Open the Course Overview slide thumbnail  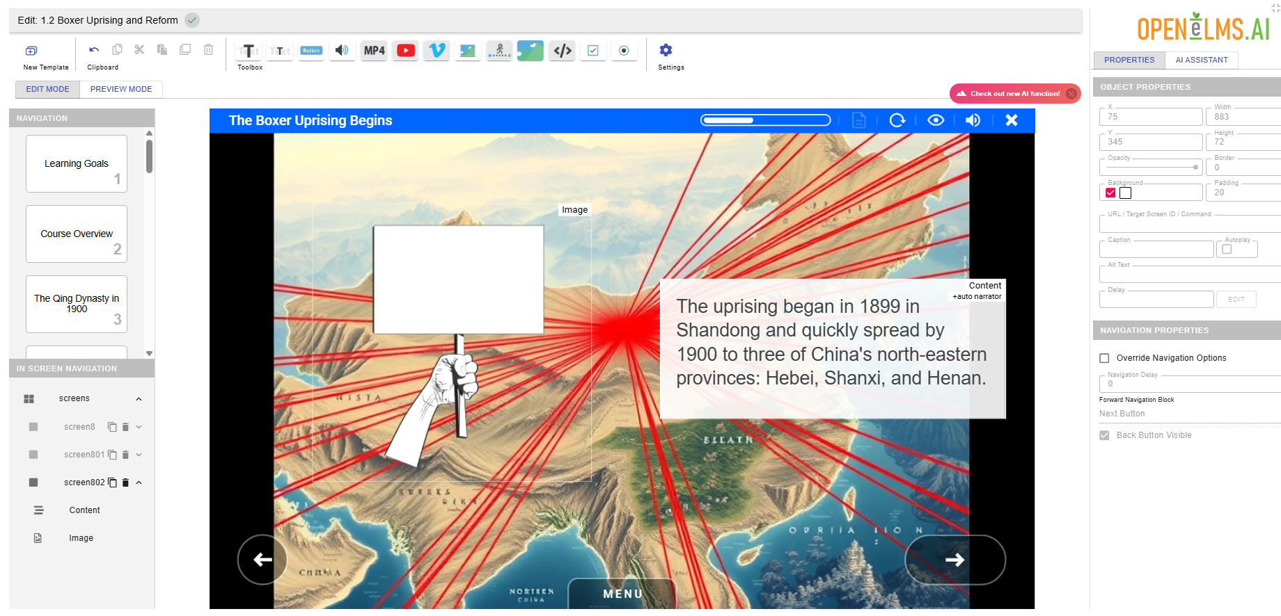tap(77, 234)
